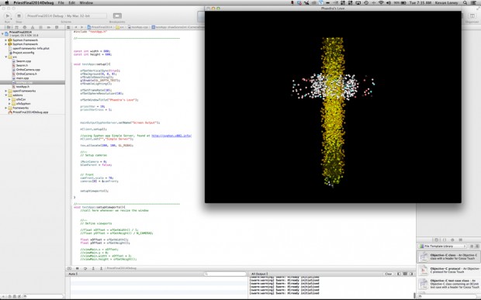Viewport: 481px width, 300px height.
Task: Click the library filter field at bottom right
Action: 448,296
